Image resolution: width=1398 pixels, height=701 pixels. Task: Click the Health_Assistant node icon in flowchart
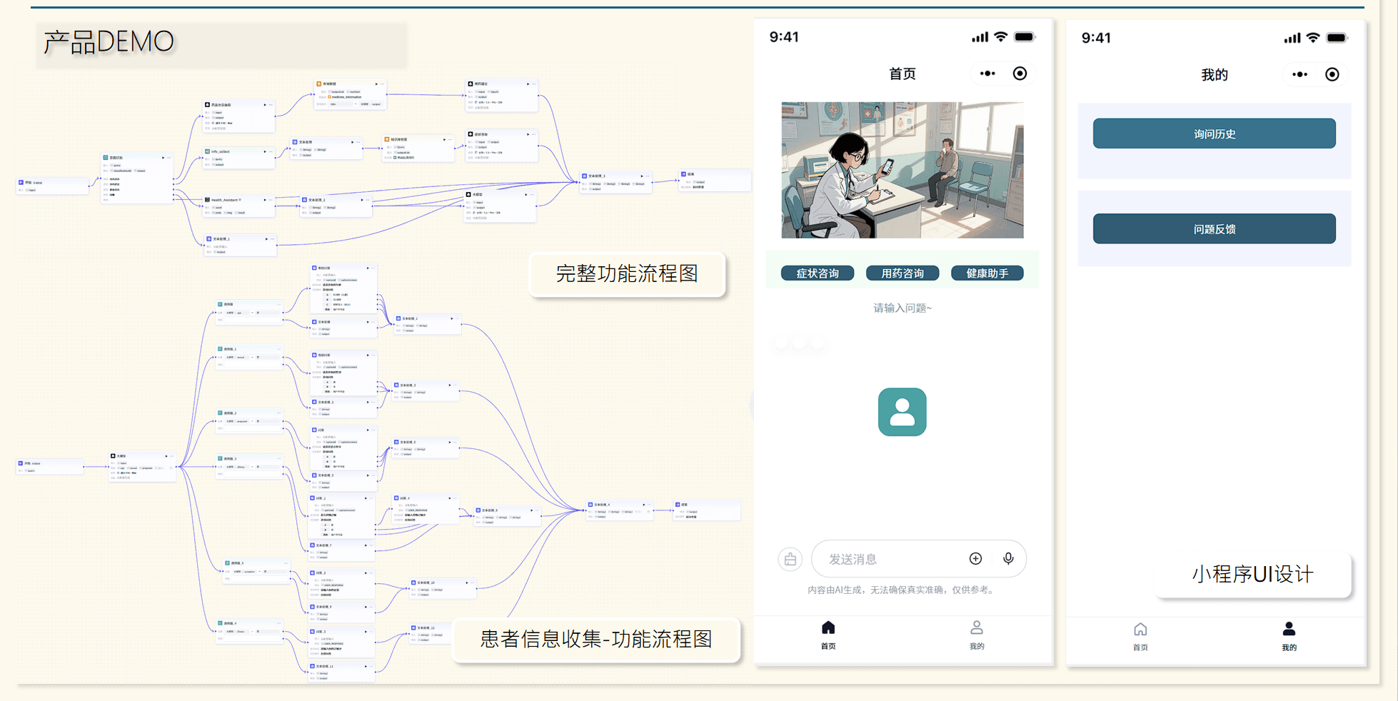point(207,200)
